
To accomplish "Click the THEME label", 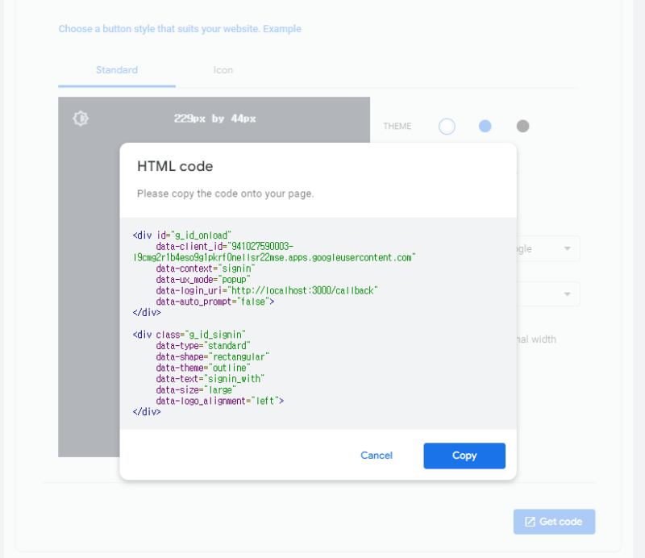I will point(397,127).
